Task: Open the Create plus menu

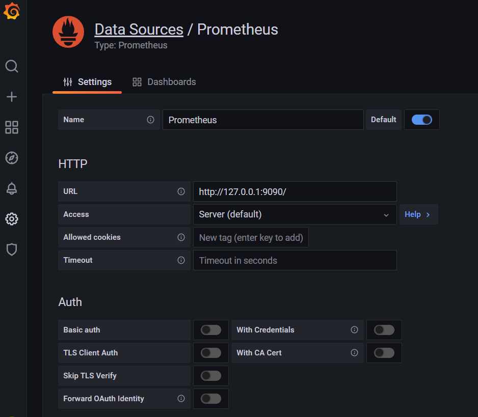Action: coord(12,97)
